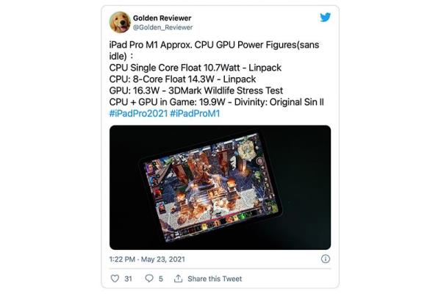Open the iPad Pro gameplay photo

coord(220,187)
